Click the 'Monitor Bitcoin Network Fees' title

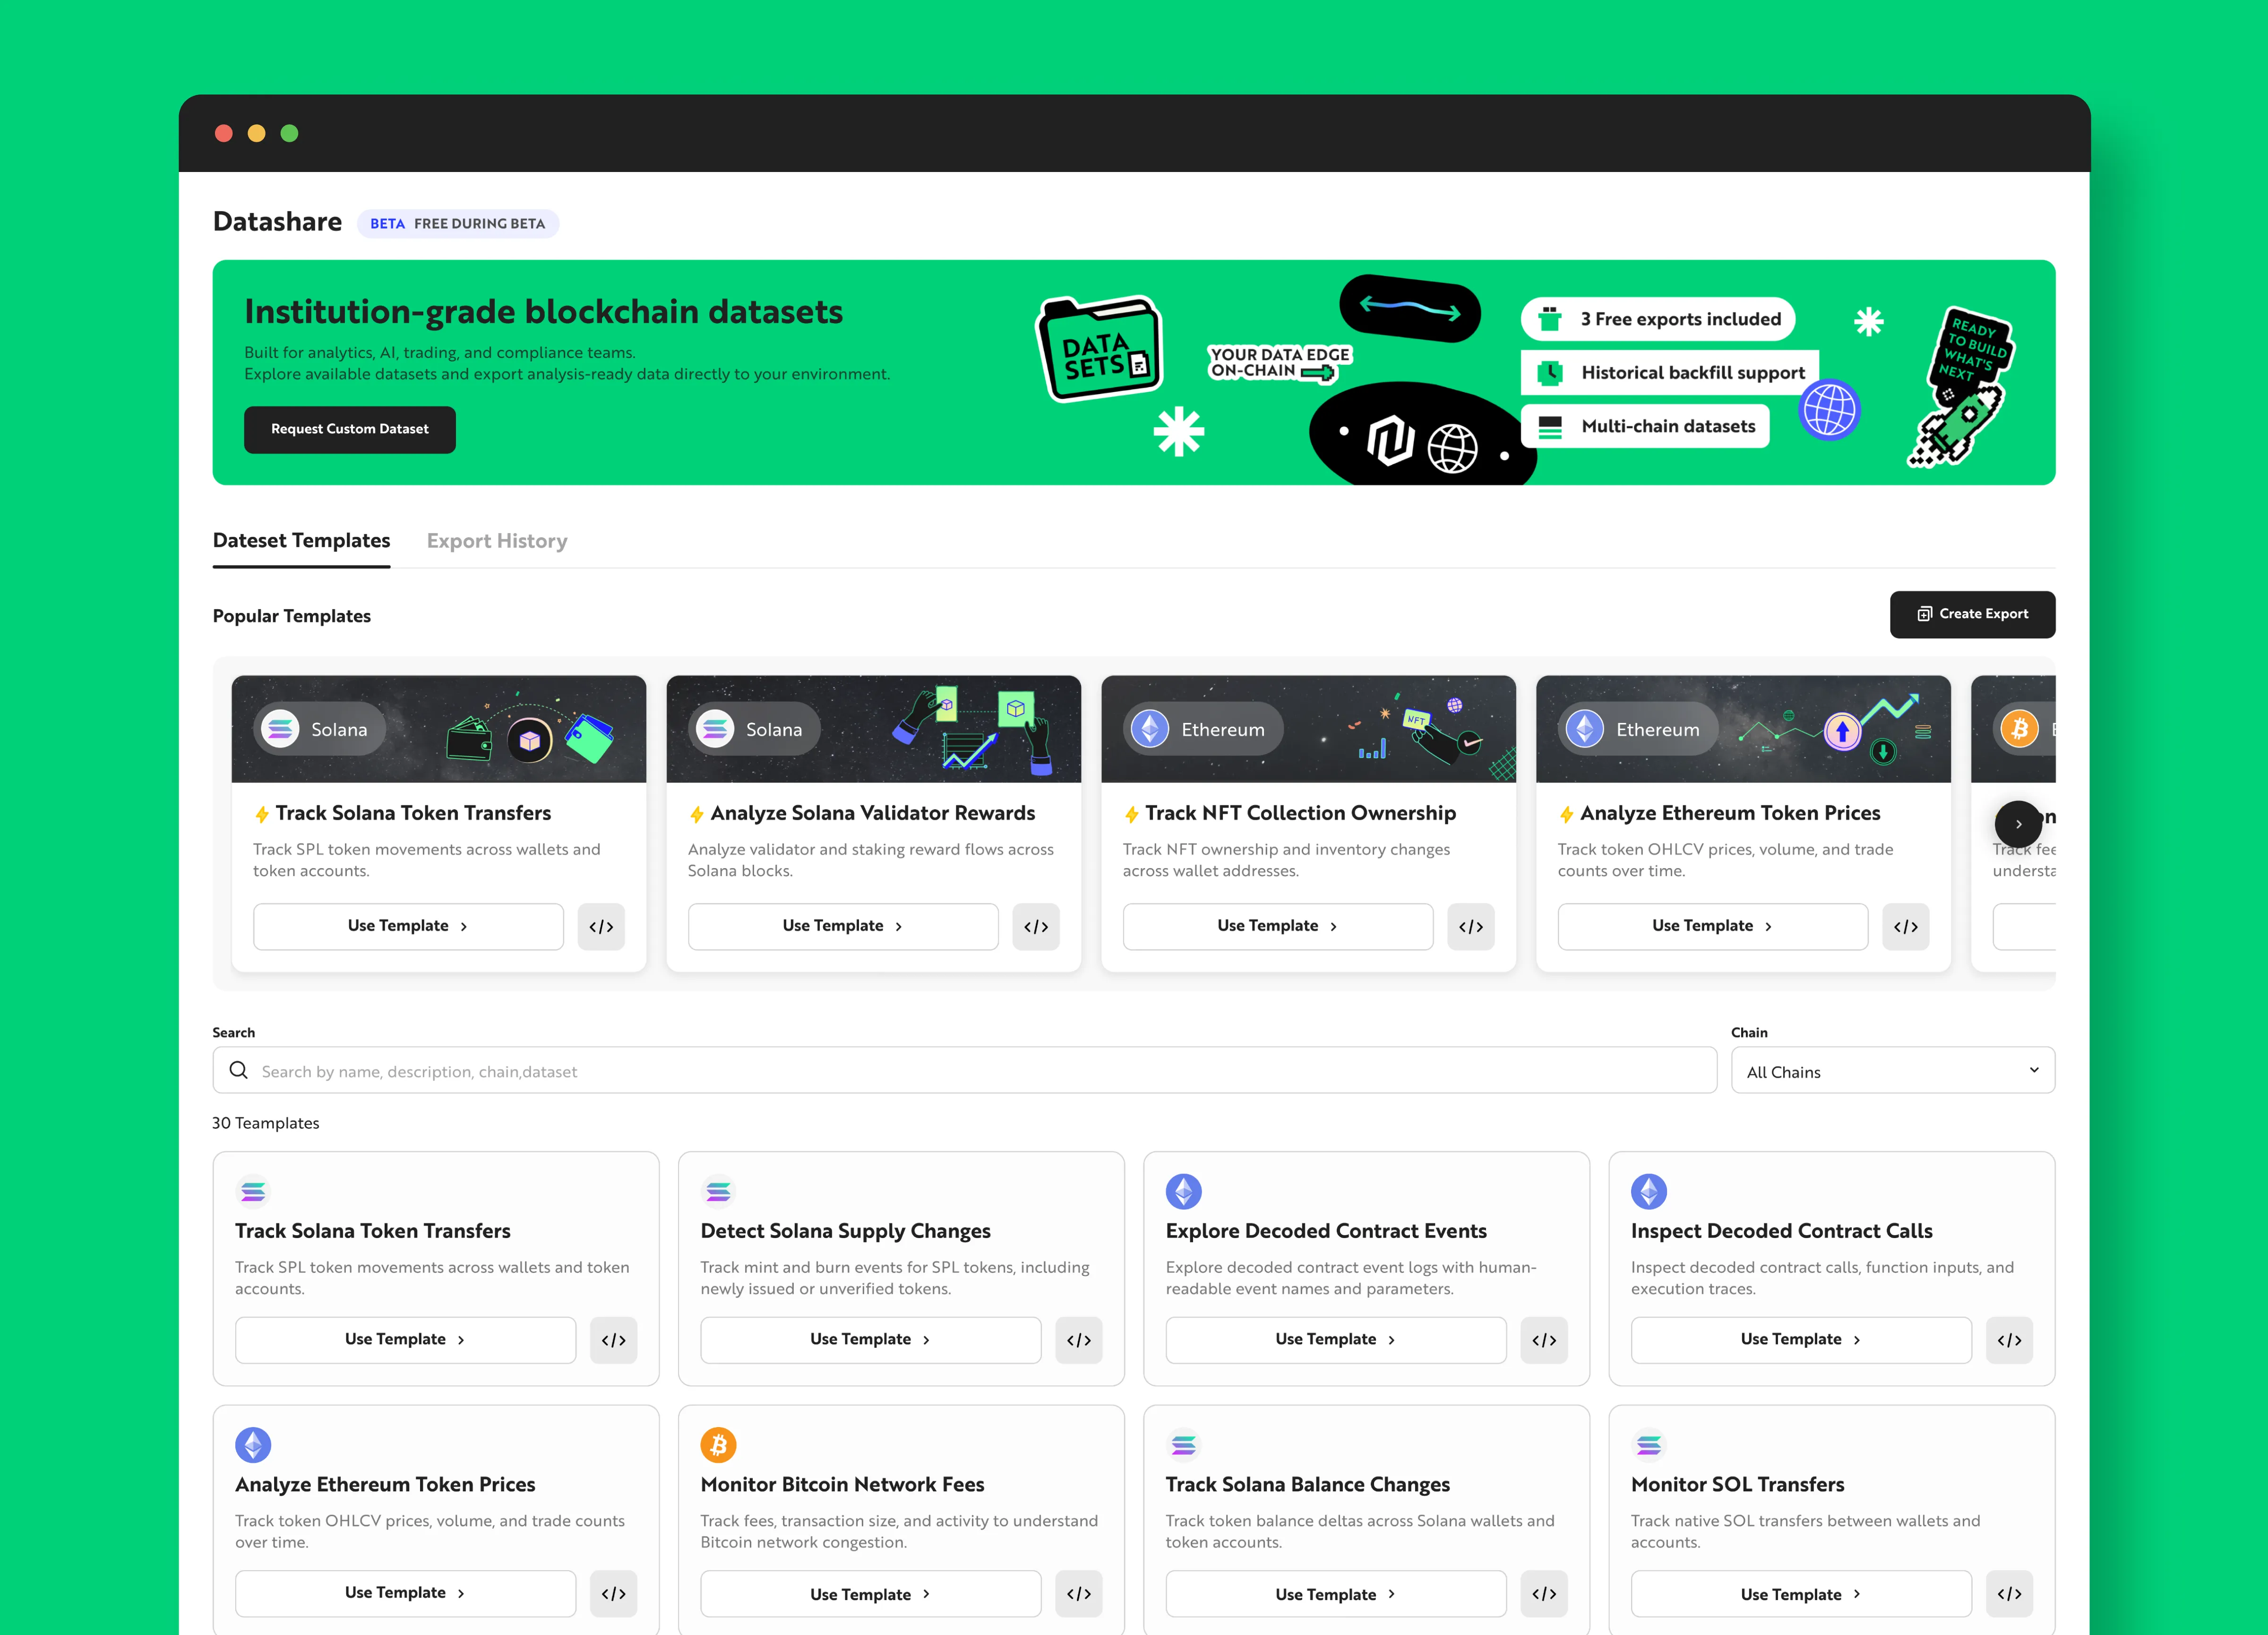click(x=843, y=1485)
